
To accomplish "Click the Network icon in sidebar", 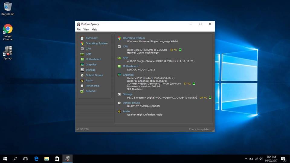I will pyautogui.click(x=82, y=91).
